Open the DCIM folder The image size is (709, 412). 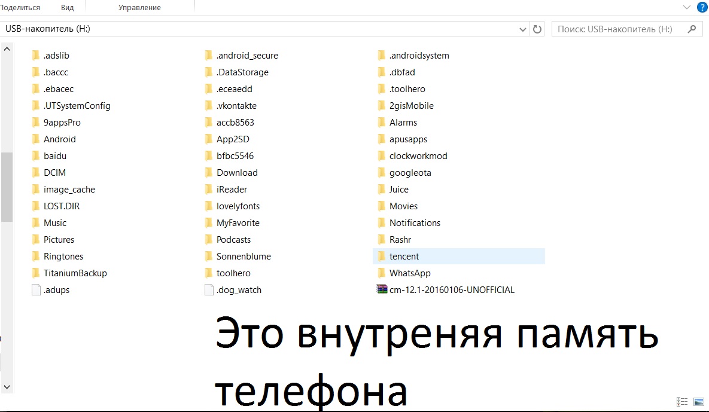tap(54, 173)
